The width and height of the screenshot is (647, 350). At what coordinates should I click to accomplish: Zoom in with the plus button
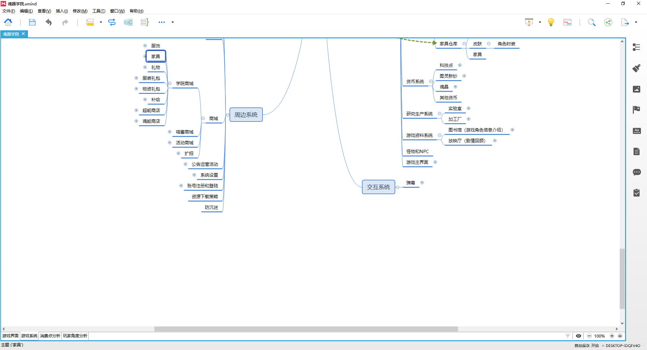point(612,336)
